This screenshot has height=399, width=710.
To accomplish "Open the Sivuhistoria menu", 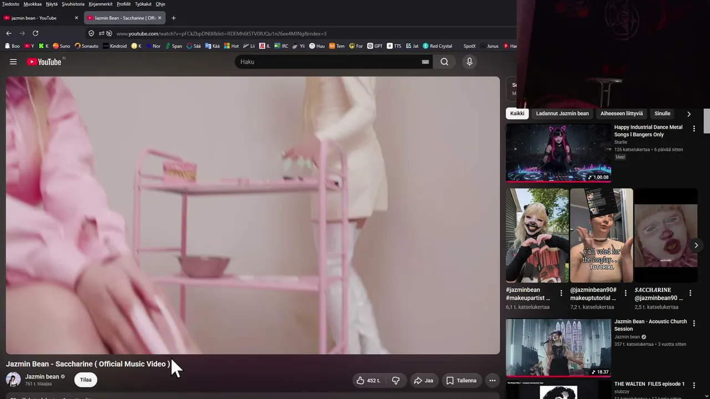I will (x=73, y=4).
